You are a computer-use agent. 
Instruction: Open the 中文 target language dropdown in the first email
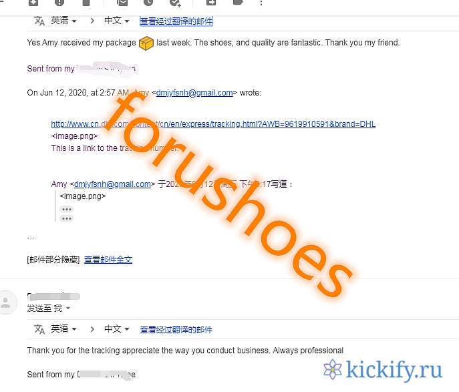click(x=116, y=21)
